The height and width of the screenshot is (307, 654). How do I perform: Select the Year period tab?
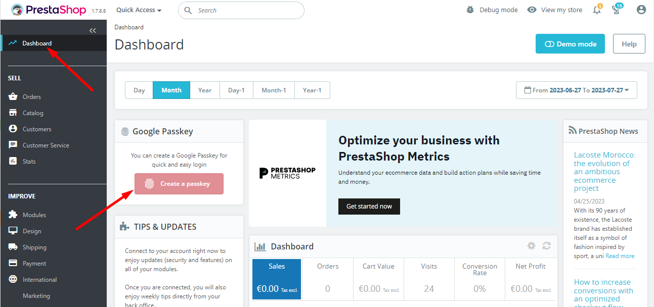coord(205,90)
